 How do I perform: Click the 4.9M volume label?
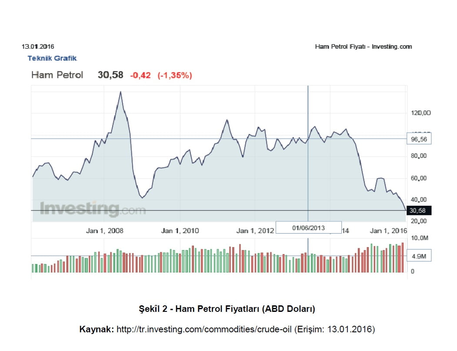coord(419,257)
